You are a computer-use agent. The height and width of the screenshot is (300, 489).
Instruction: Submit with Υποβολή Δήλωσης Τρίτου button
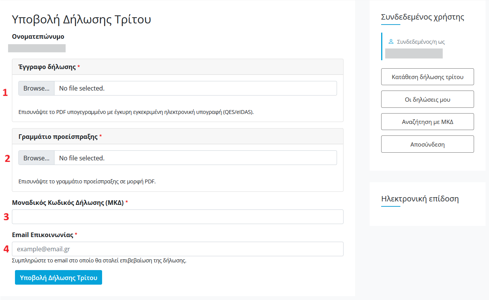coord(58,278)
